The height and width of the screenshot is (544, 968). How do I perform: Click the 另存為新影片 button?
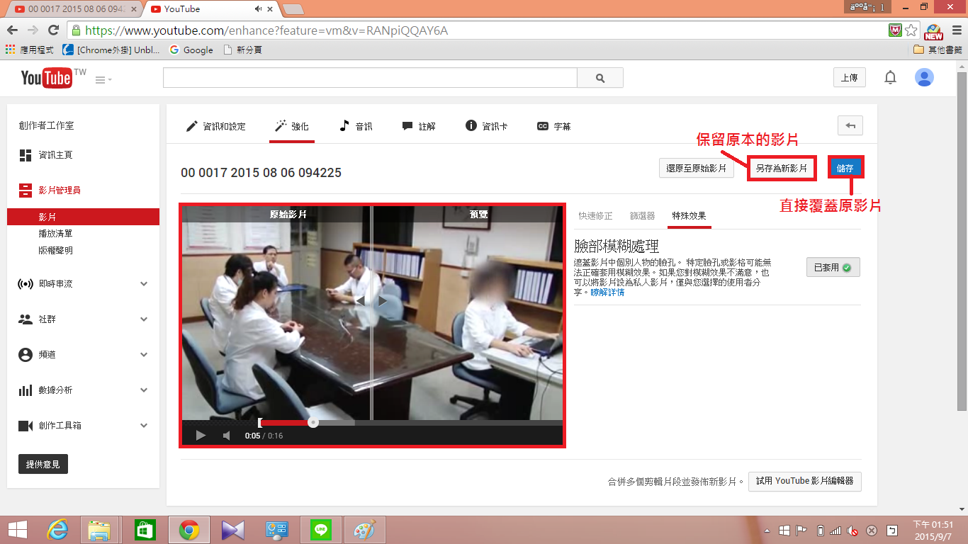coord(782,169)
